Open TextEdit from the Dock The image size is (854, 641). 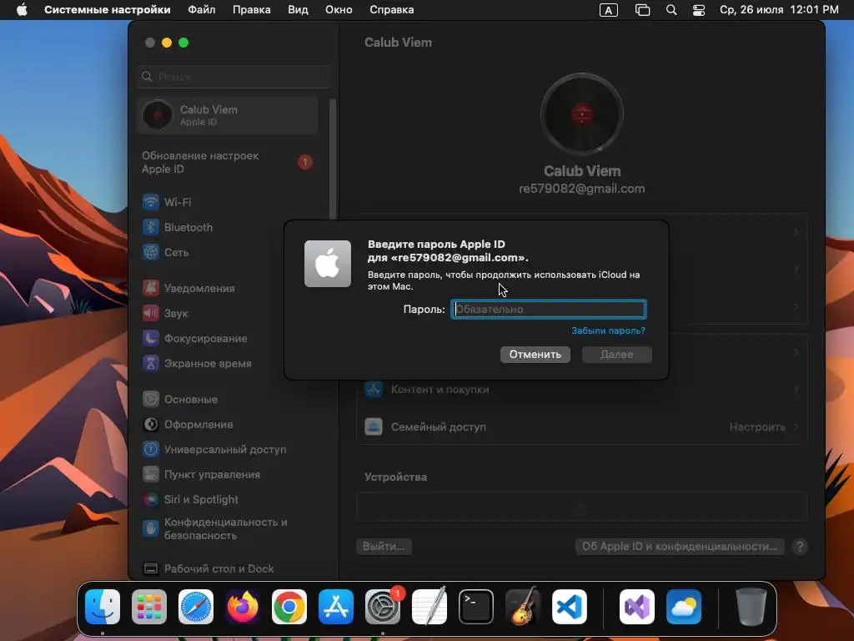tap(430, 607)
